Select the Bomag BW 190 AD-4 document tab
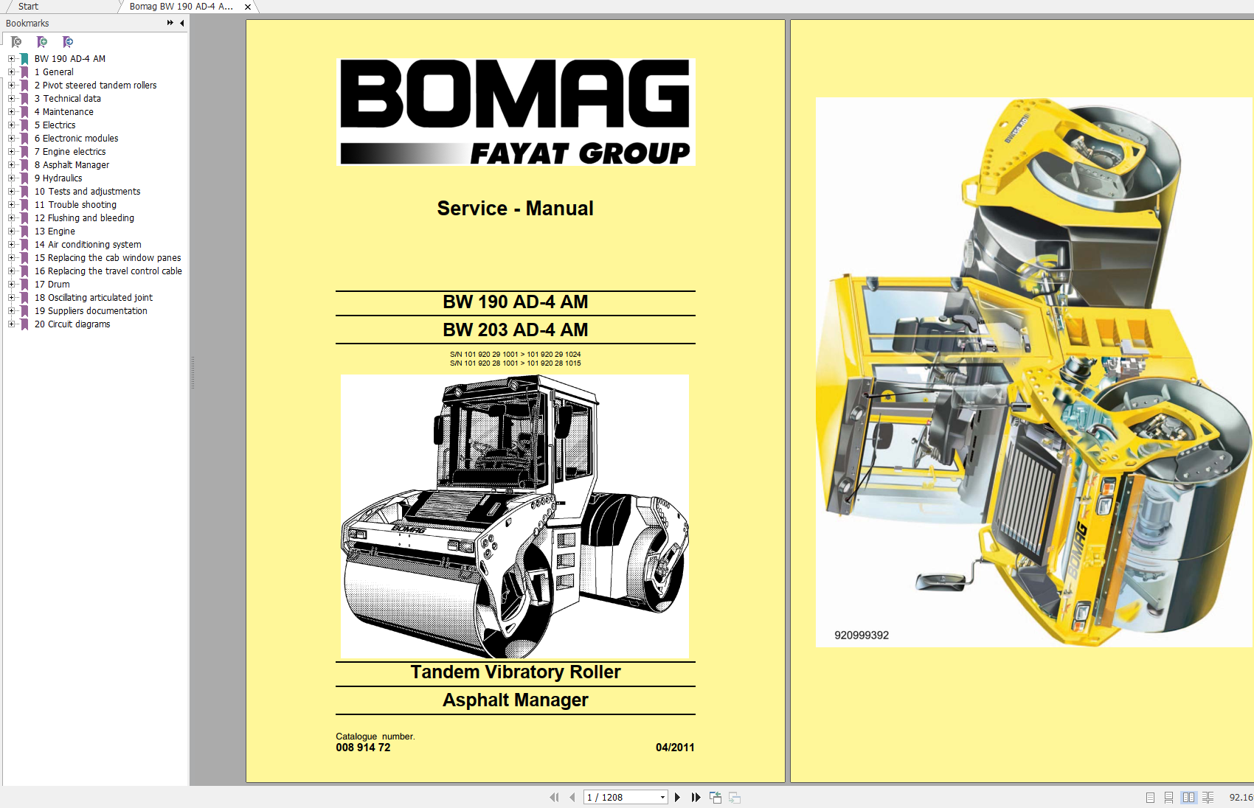The height and width of the screenshot is (808, 1254). point(181,7)
